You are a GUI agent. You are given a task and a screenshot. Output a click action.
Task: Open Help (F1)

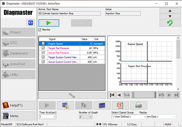19,105
